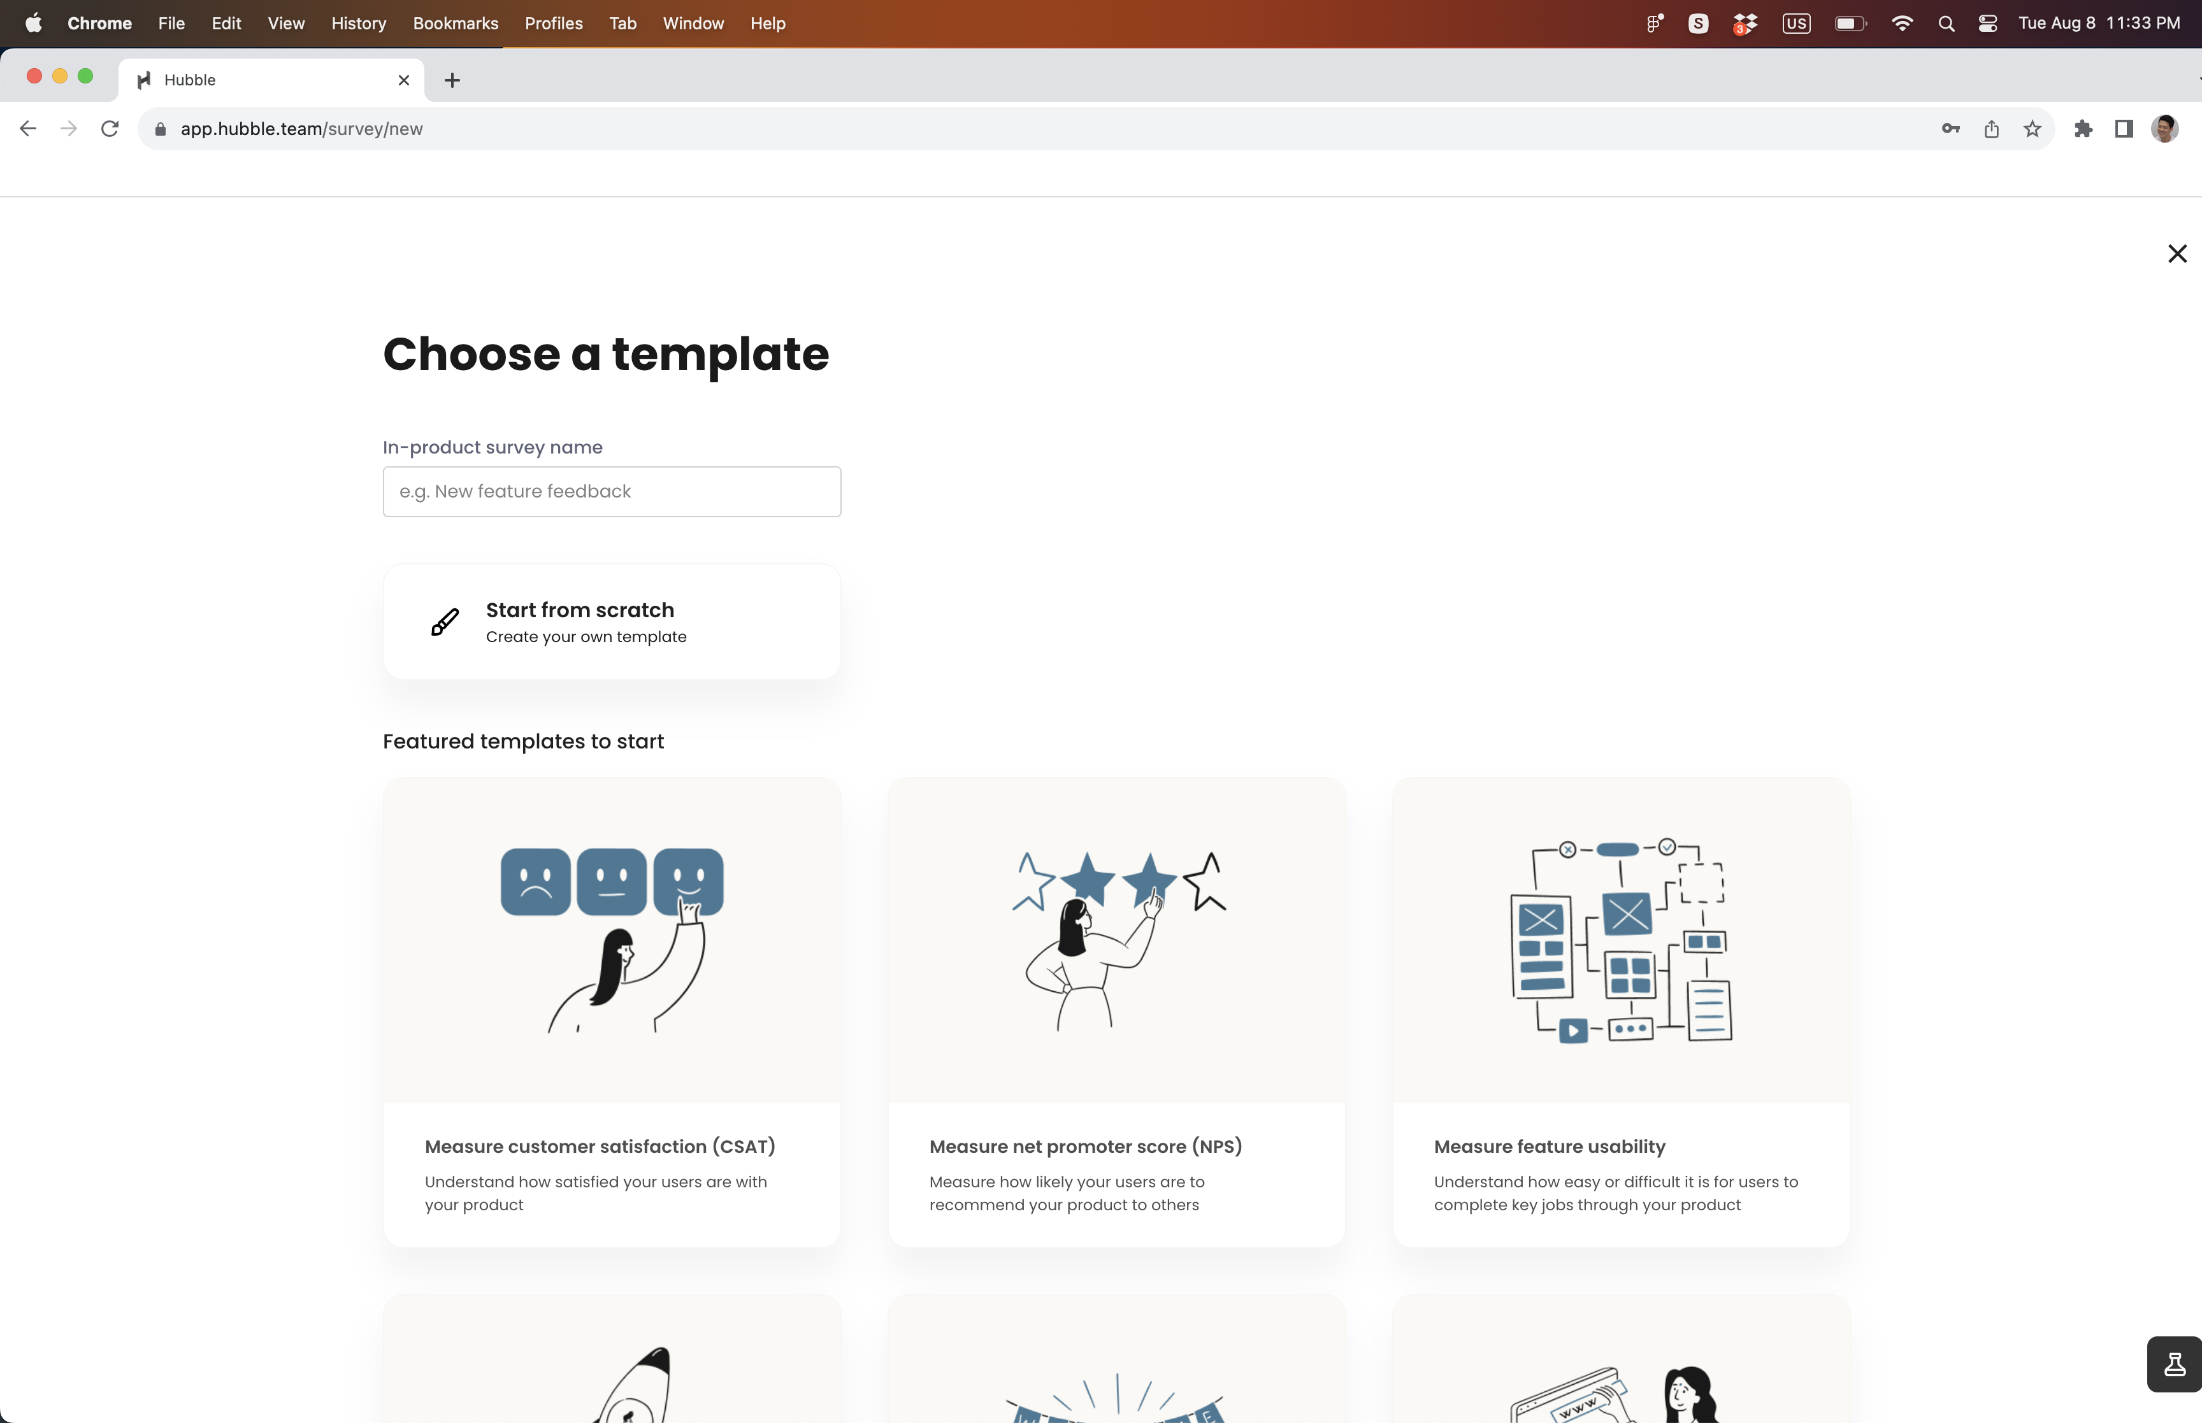The image size is (2202, 1423).
Task: Choose the Start from scratch card
Action: tap(612, 622)
